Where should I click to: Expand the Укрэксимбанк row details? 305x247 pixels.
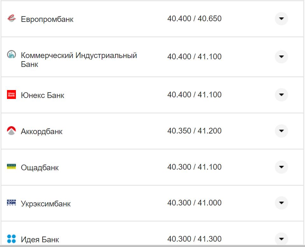tap(281, 203)
